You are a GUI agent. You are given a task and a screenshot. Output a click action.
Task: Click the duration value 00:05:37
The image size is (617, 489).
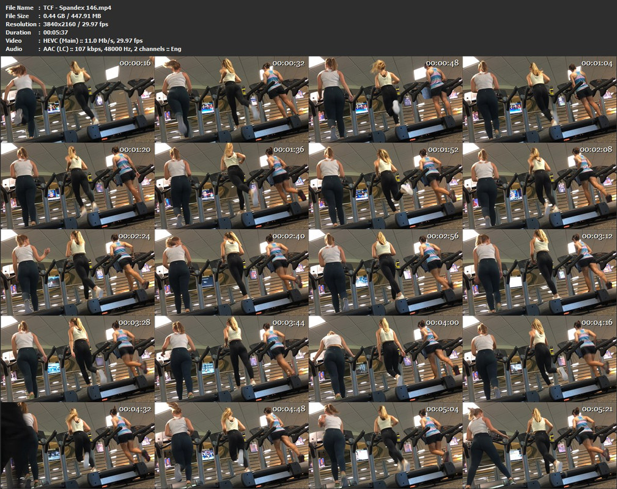[55, 32]
